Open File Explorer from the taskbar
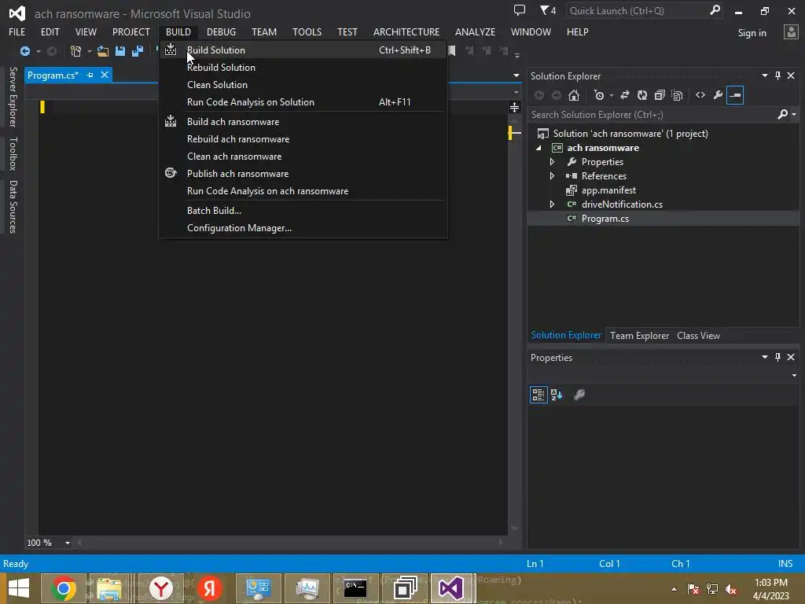This screenshot has width=805, height=604. coord(109,588)
